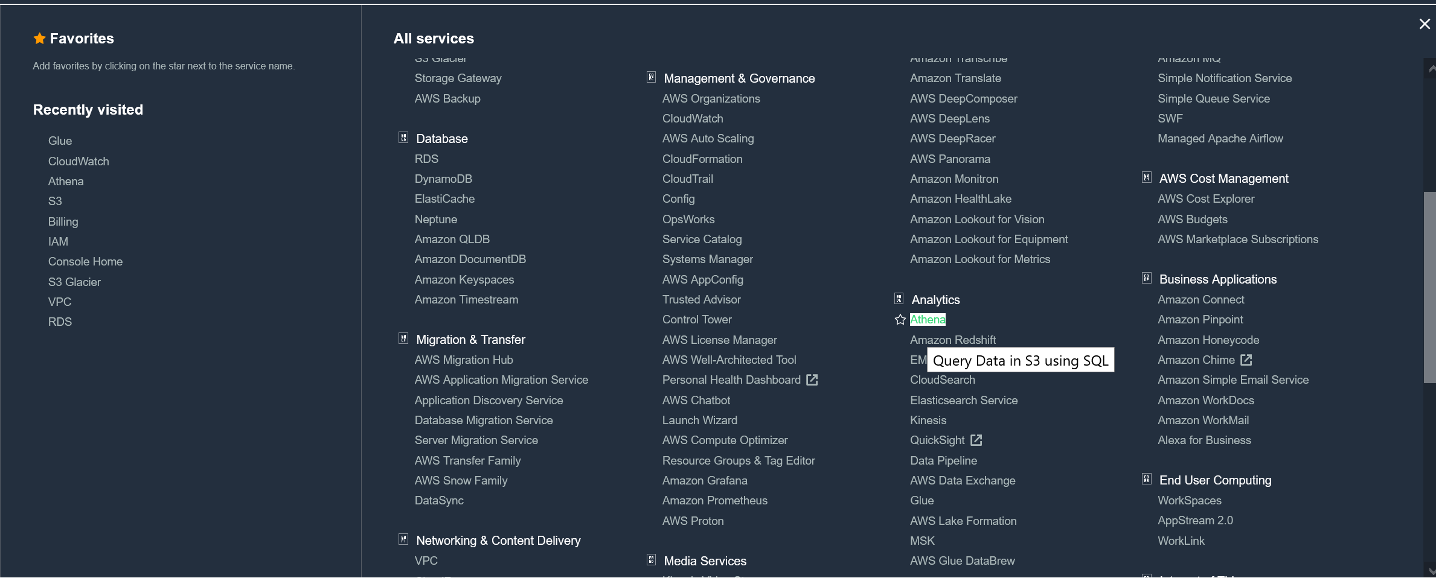This screenshot has width=1436, height=578.
Task: Click external link icon beside QuickSight
Action: (x=976, y=440)
